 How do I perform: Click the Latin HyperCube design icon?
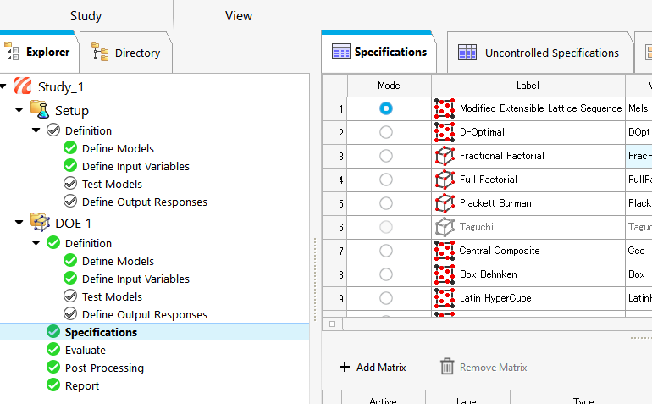[x=444, y=298]
